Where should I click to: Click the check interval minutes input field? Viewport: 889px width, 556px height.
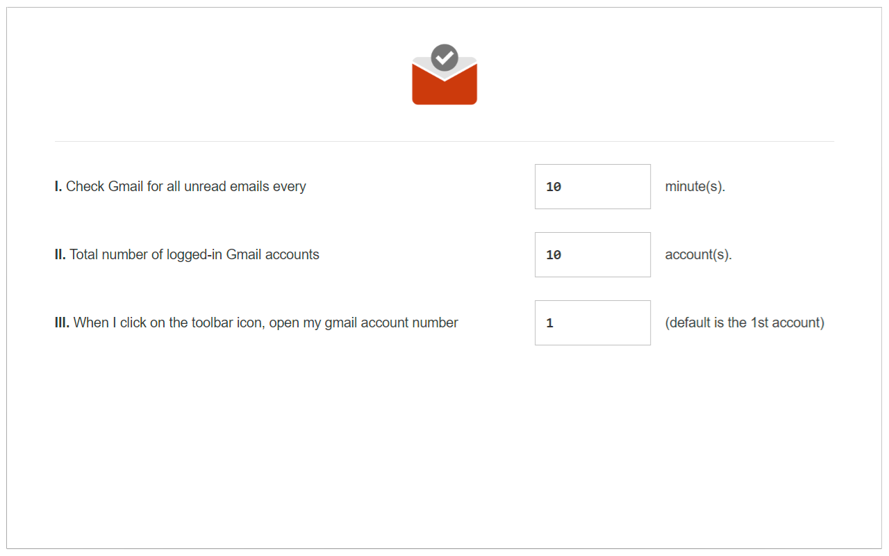pyautogui.click(x=592, y=186)
